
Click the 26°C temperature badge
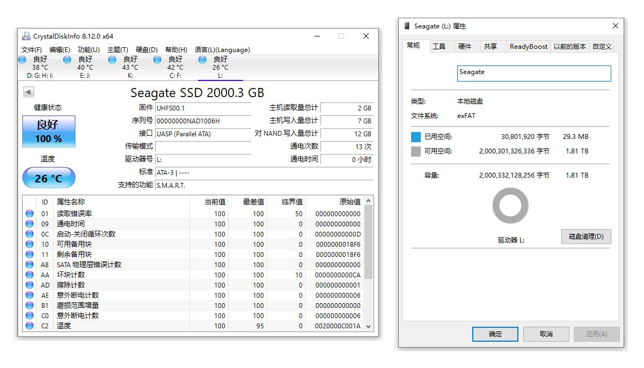tap(48, 178)
